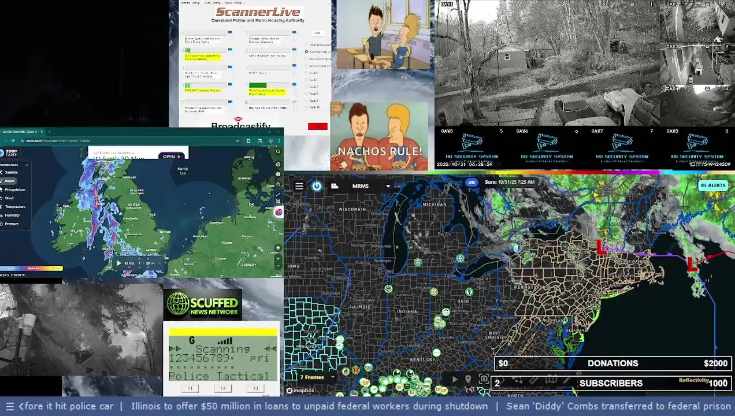Click the blue power icon in radar app
735x416 pixels.
coord(317,186)
